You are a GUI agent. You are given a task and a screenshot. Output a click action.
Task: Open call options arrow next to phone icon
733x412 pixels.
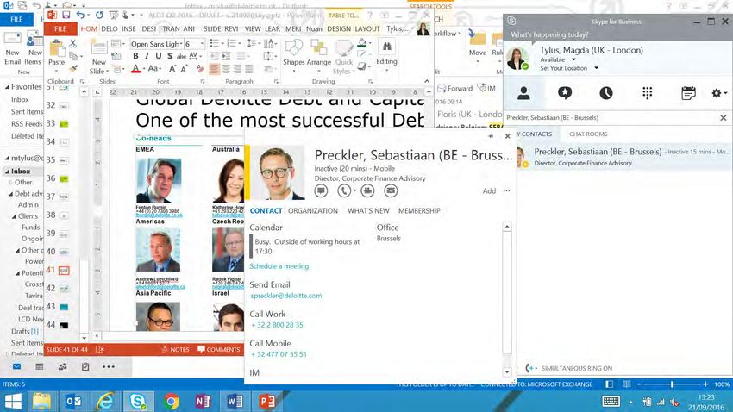(x=354, y=190)
